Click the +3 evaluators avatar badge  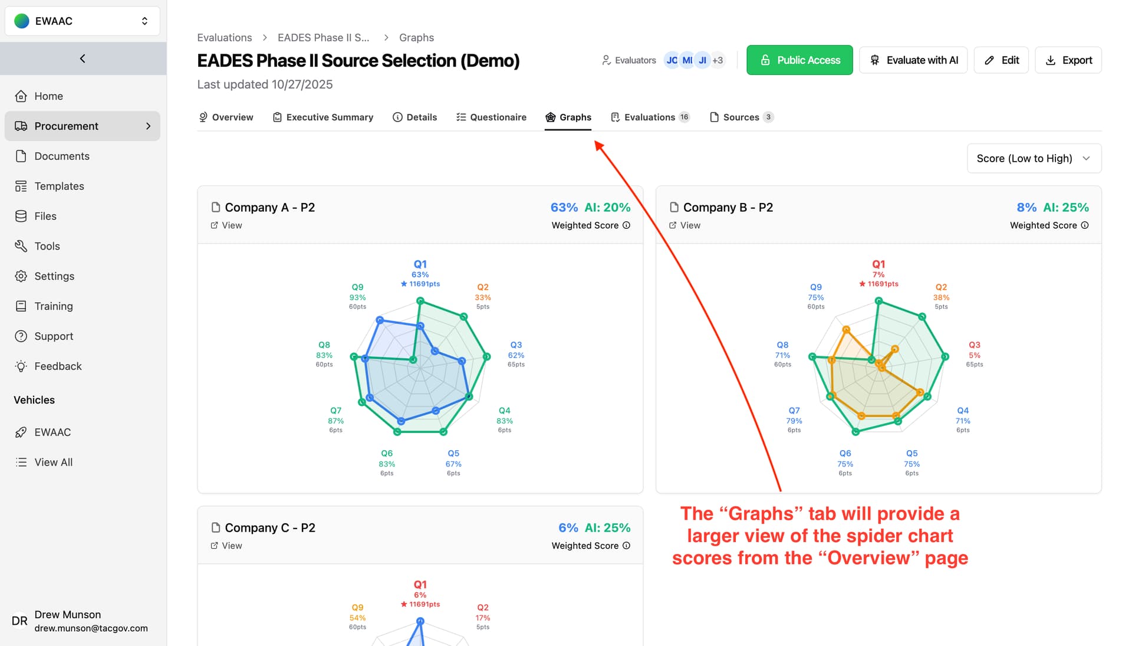718,60
